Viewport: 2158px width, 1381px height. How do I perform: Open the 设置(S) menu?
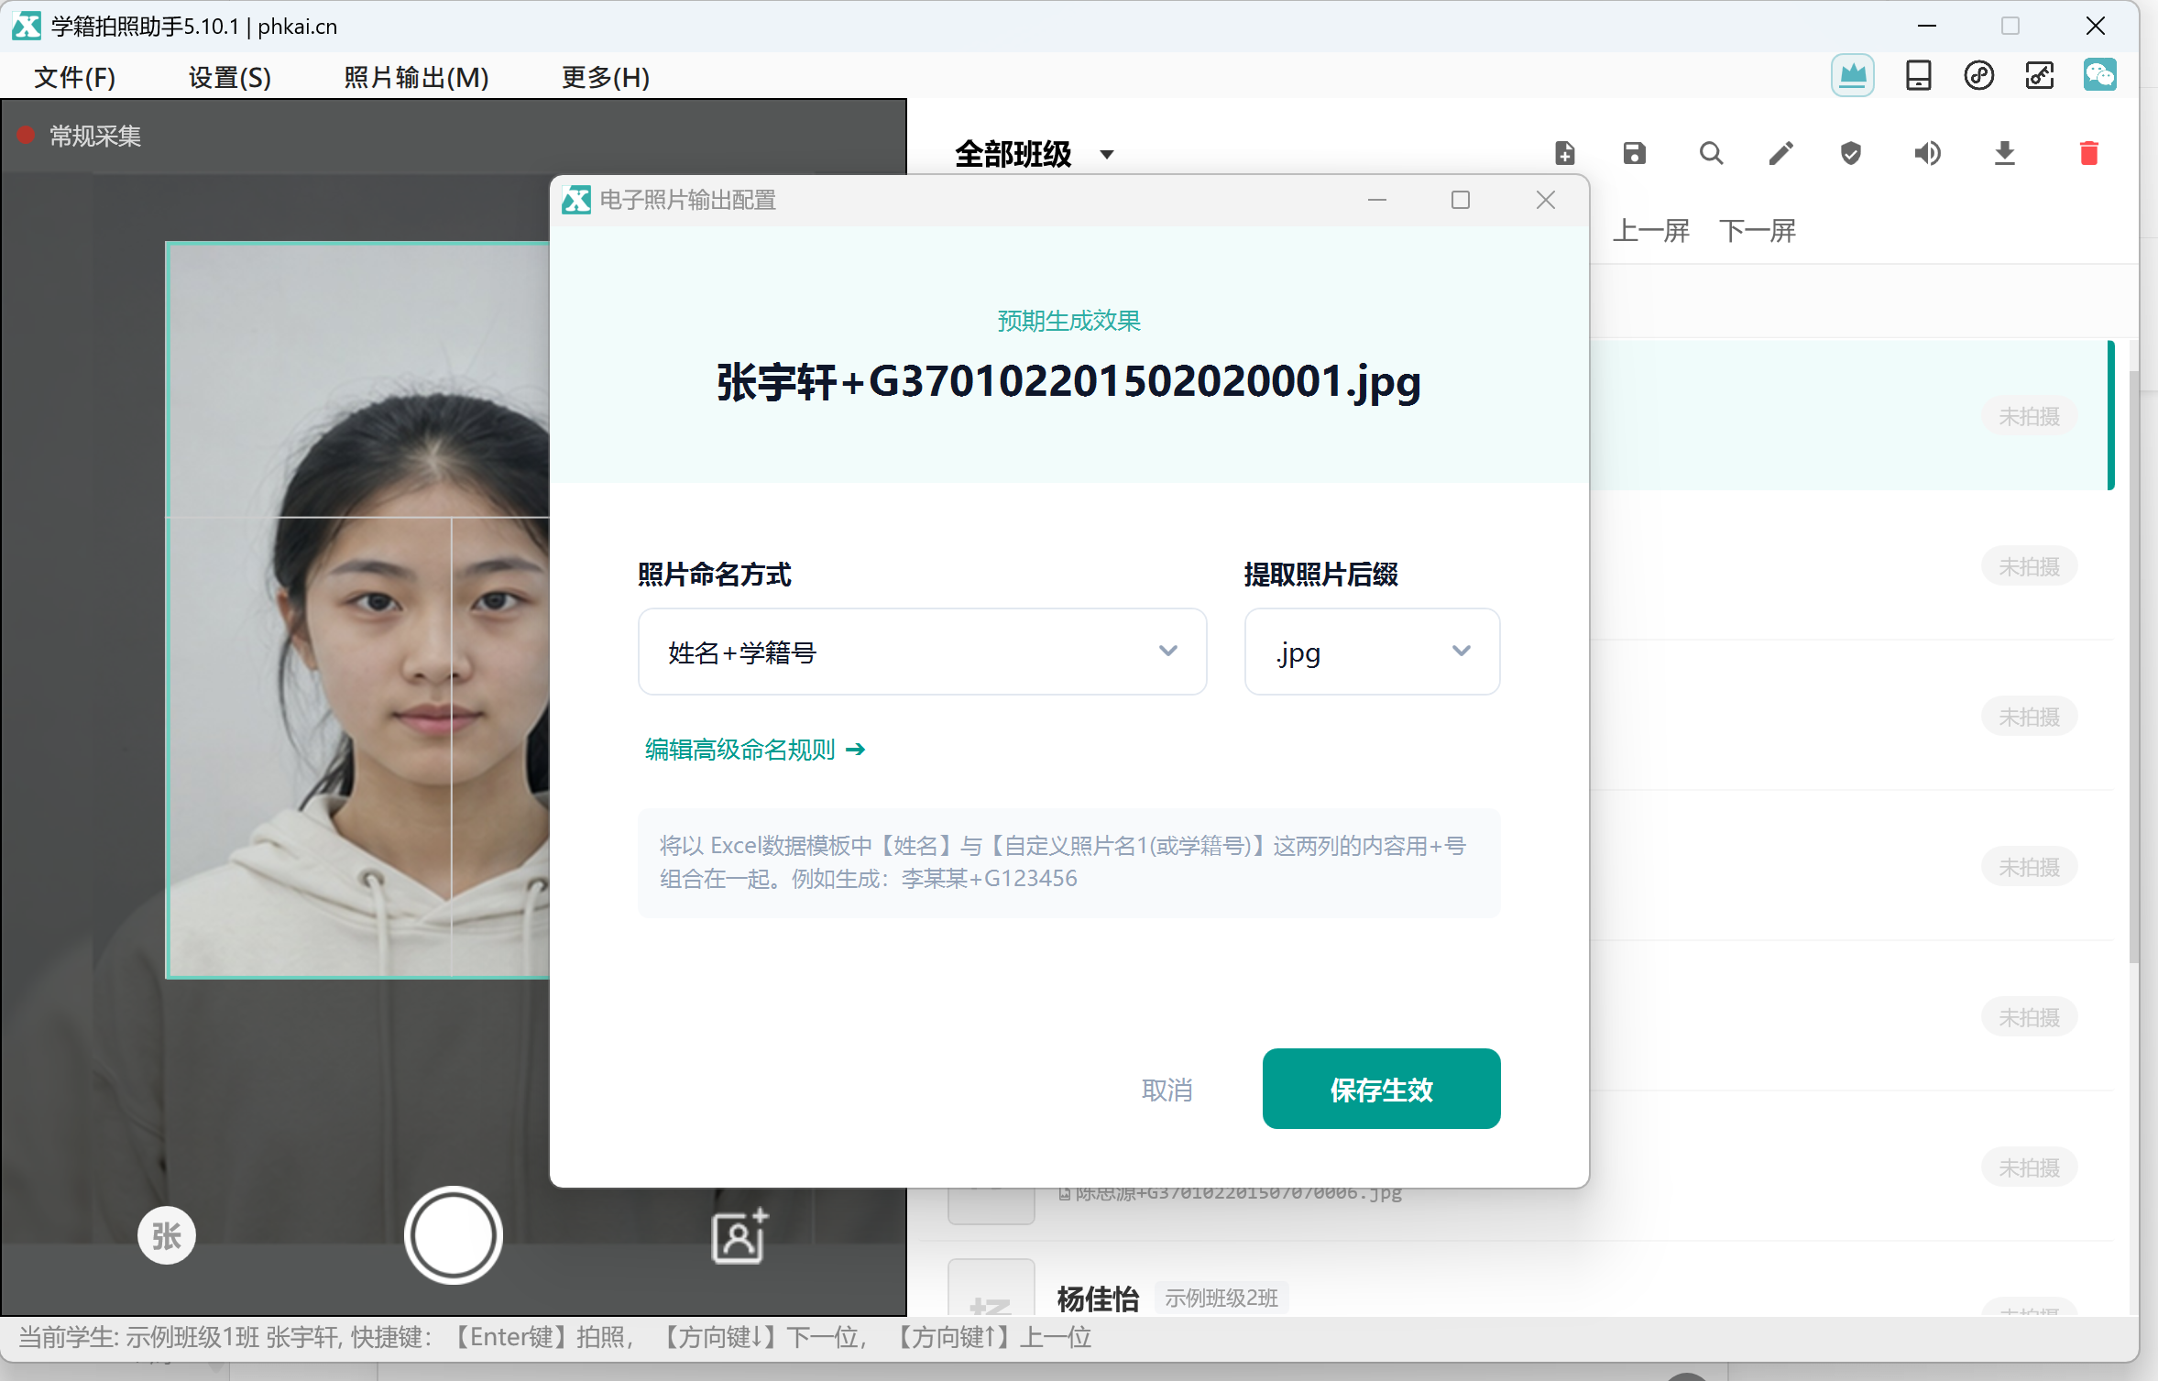(x=230, y=77)
